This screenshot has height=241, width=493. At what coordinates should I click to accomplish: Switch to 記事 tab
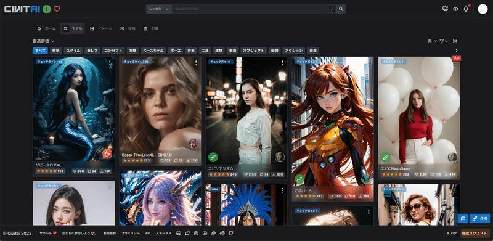[151, 28]
